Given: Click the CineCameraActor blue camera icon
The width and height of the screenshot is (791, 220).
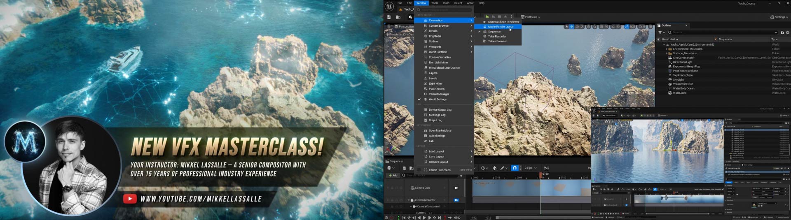Looking at the screenshot, I should click(456, 200).
